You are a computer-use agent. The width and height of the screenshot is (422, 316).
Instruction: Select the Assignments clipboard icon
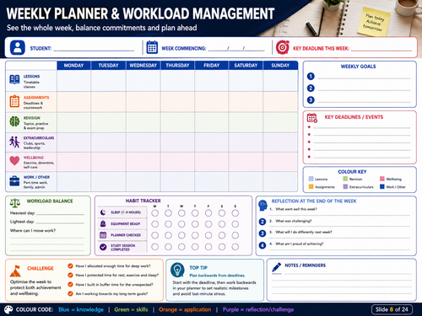14,101
